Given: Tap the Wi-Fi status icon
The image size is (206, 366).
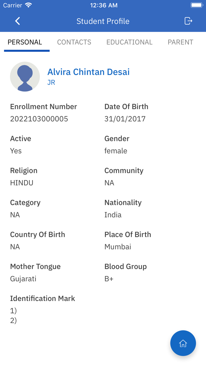Looking at the screenshot, I should pyautogui.click(x=29, y=5).
